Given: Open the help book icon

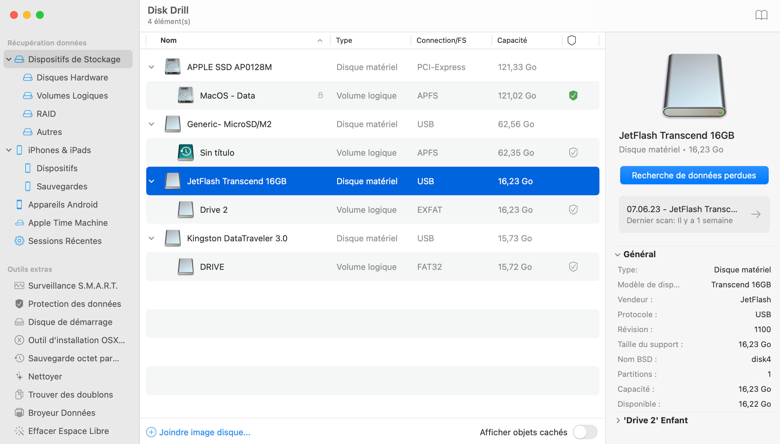Looking at the screenshot, I should (761, 15).
